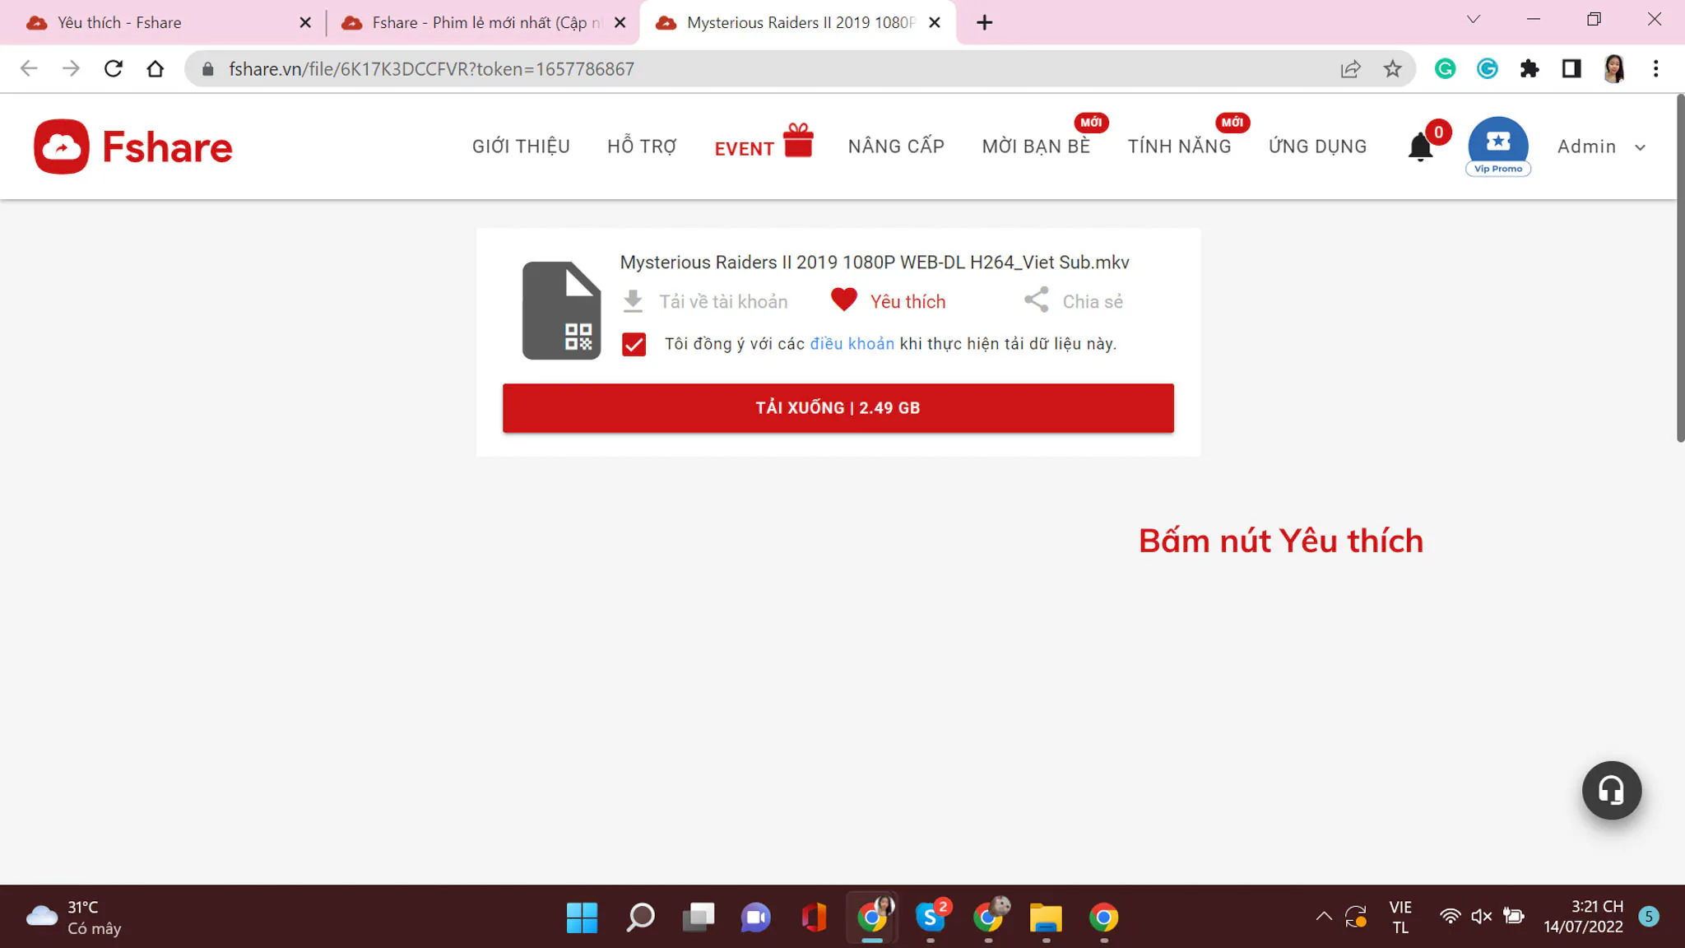
Task: Click the QR code file icon
Action: tap(562, 310)
